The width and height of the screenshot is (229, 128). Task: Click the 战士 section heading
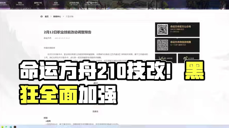pos(96,83)
